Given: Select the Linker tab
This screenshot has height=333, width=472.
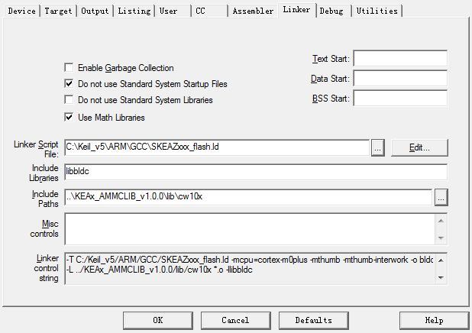Looking at the screenshot, I should click(297, 10).
